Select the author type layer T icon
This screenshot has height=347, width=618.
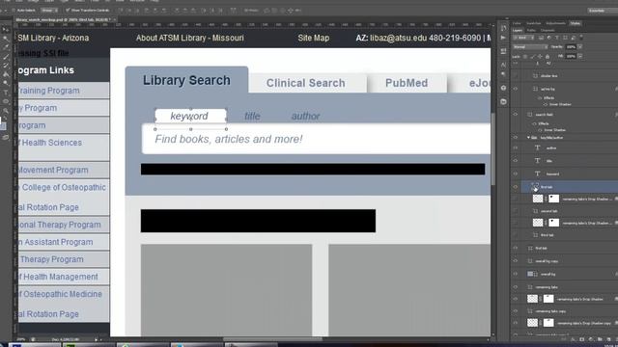click(x=537, y=147)
